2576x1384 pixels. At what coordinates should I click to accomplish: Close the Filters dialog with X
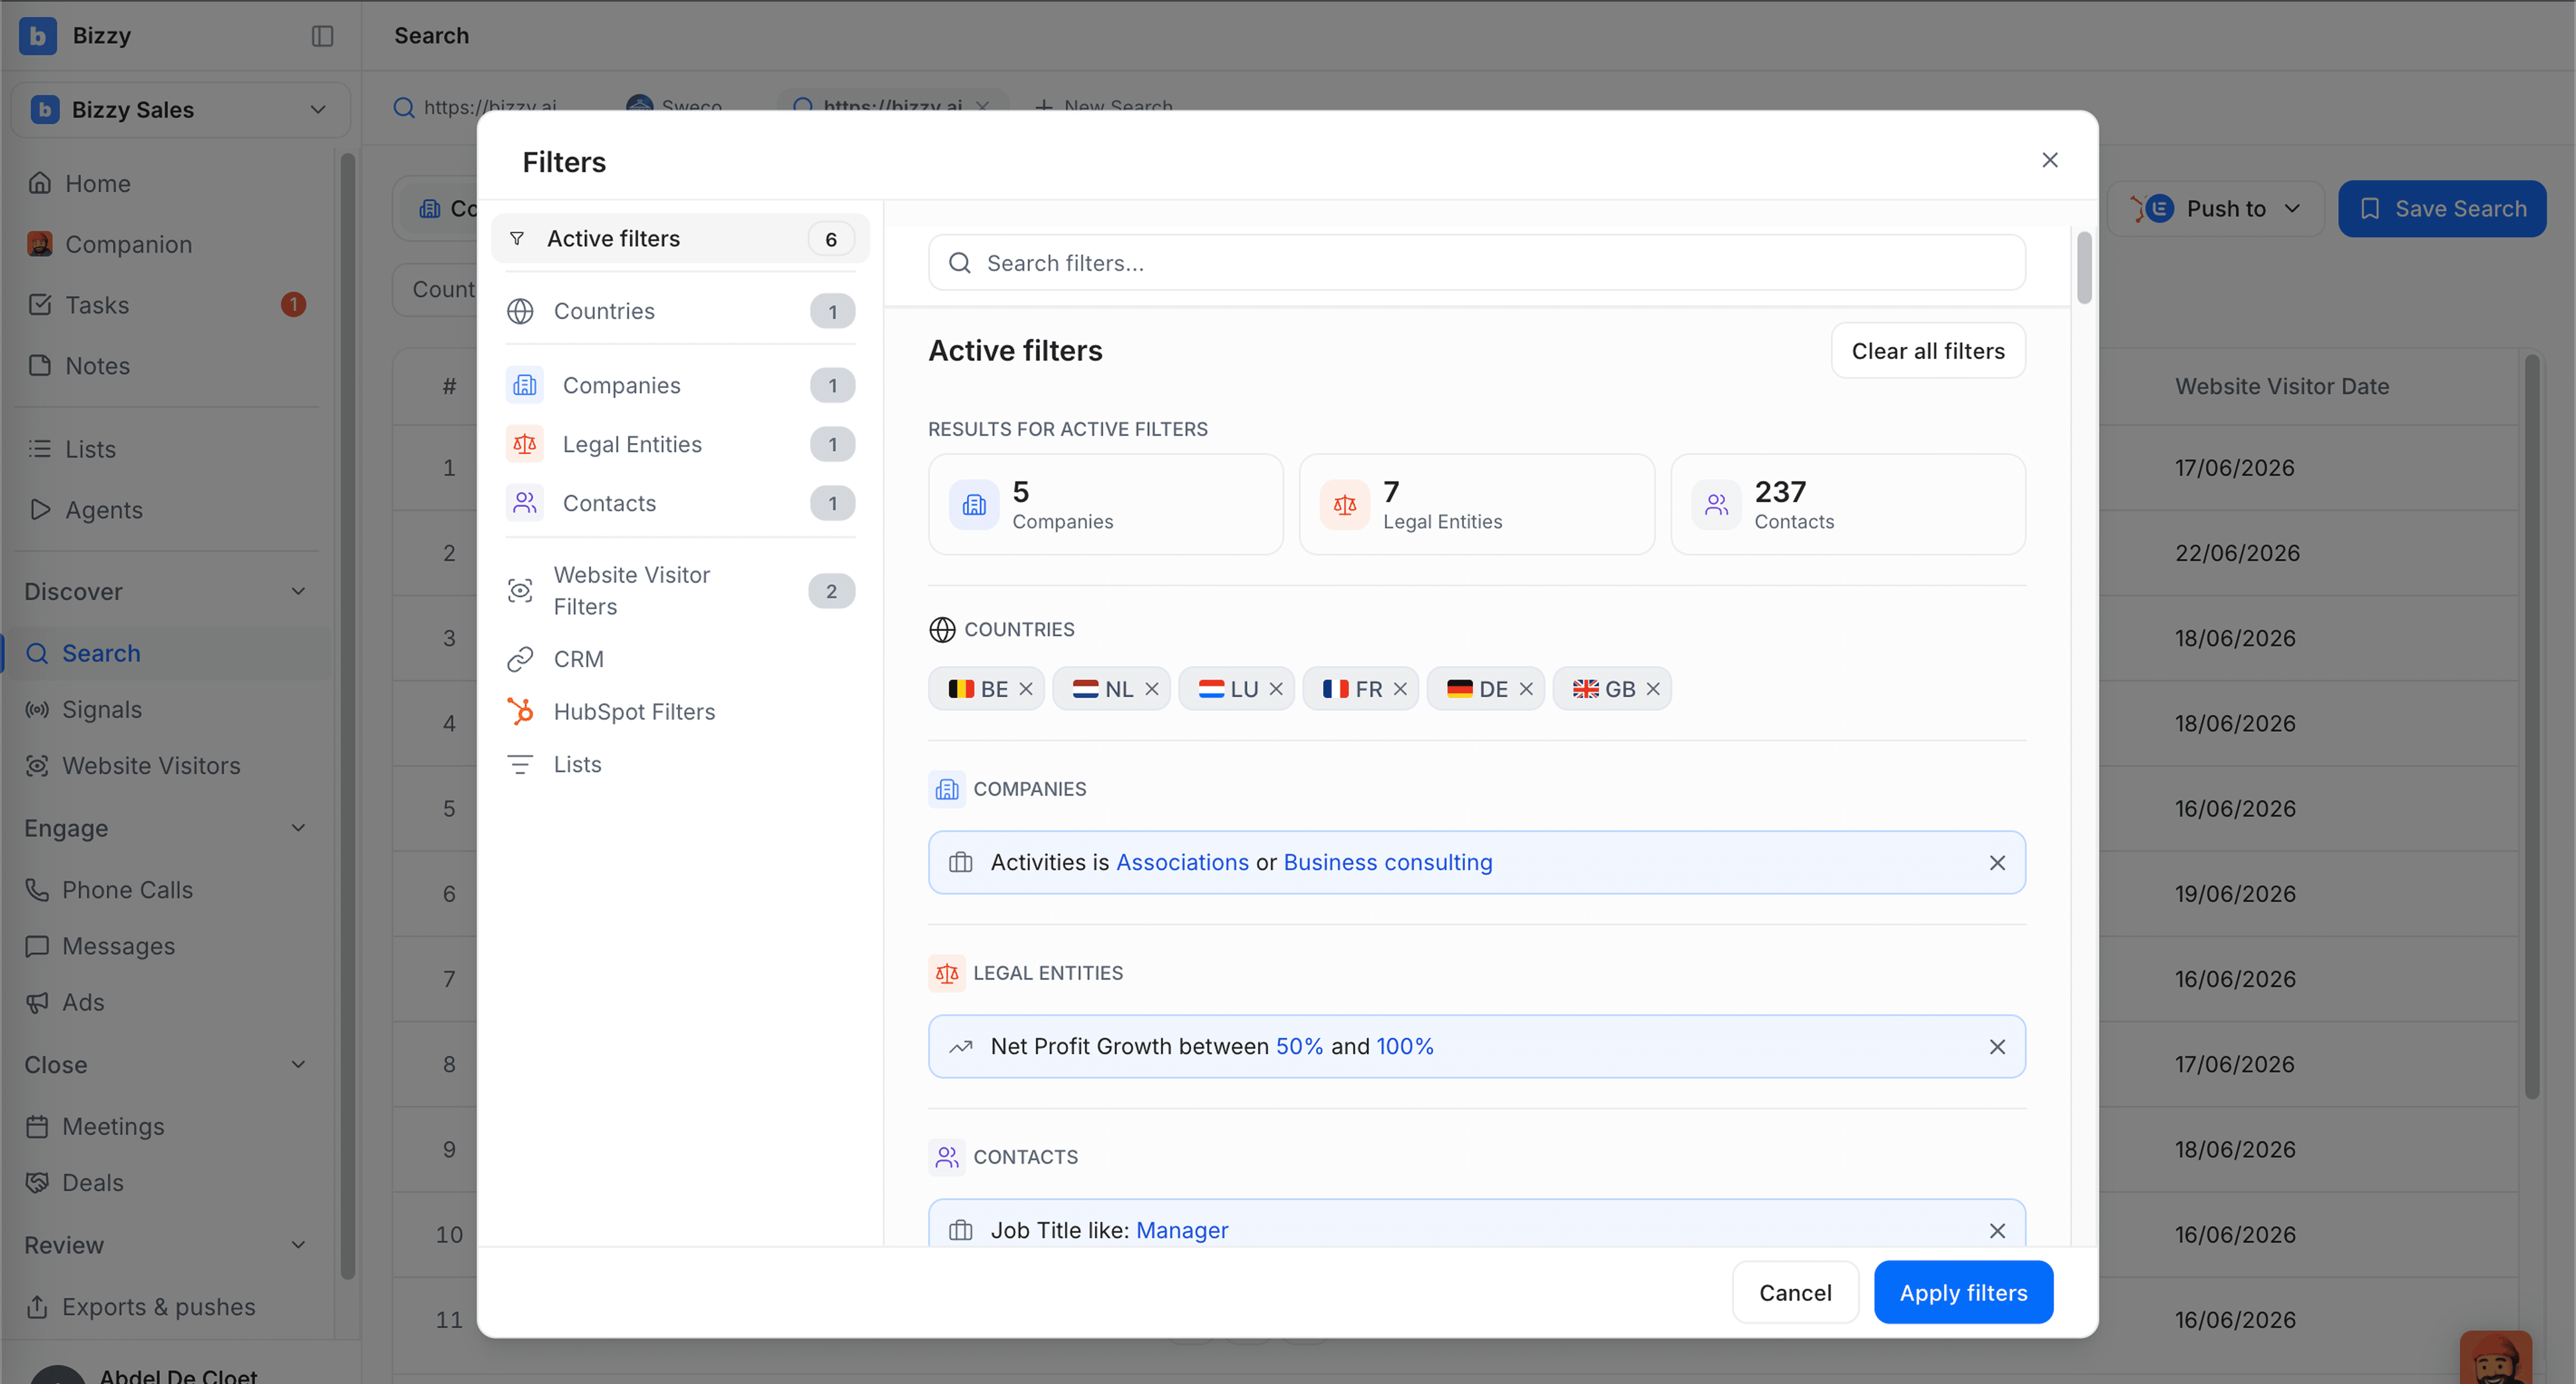[2050, 160]
